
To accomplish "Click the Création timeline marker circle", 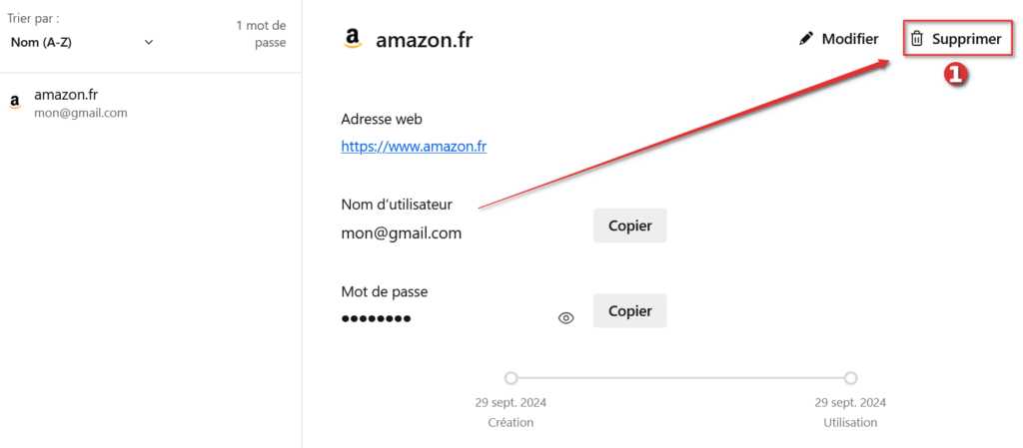I will pos(511,378).
